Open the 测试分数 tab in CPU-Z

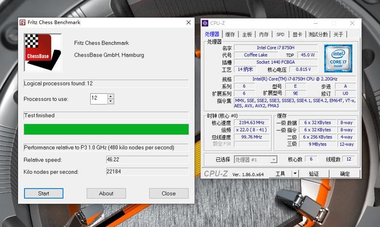point(318,35)
